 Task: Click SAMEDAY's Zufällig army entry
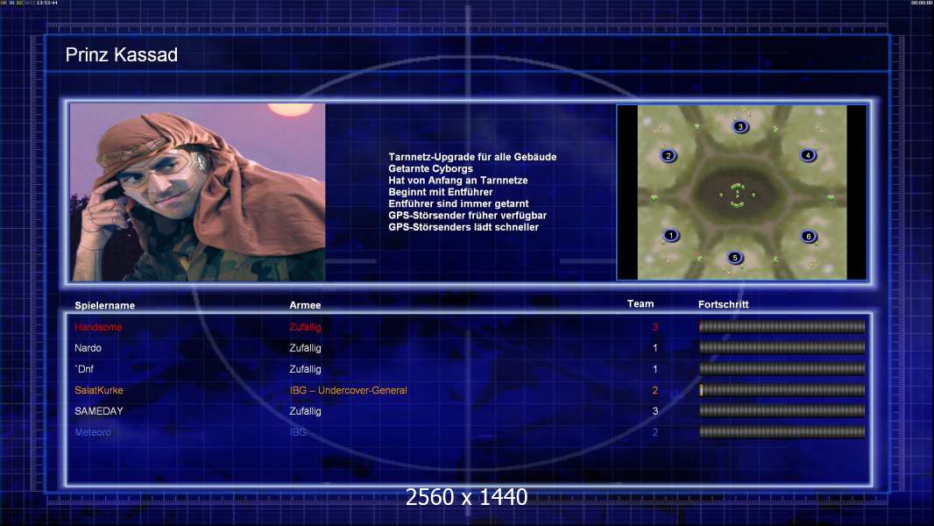(305, 411)
